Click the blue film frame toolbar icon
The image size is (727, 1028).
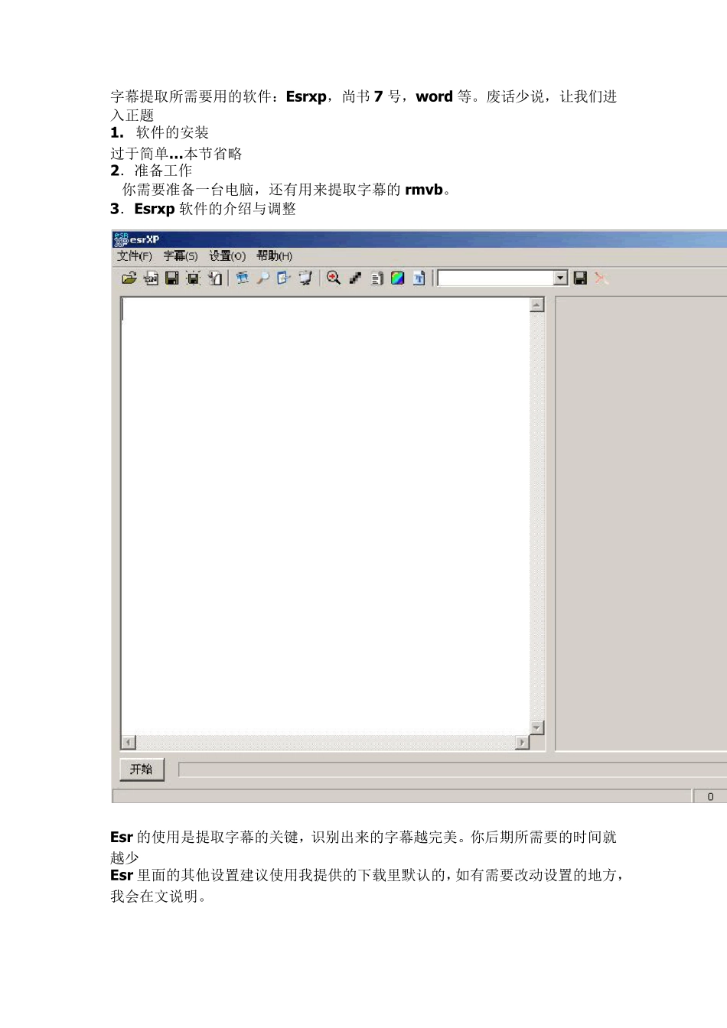(x=242, y=278)
